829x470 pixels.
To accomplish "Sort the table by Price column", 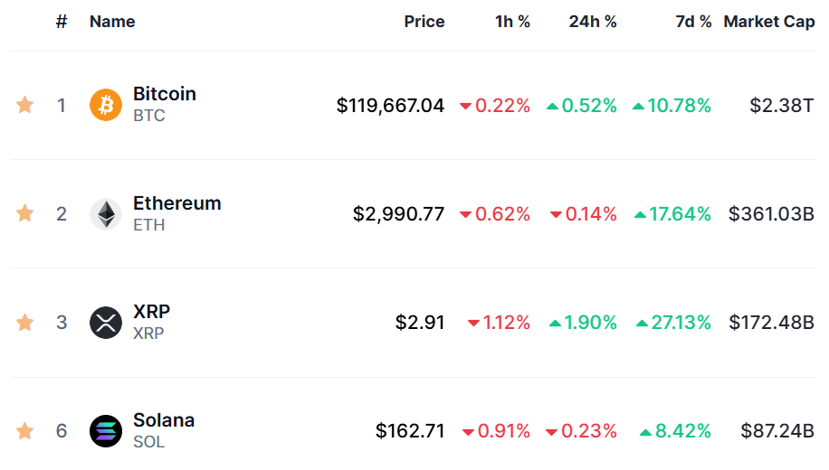I will [424, 22].
